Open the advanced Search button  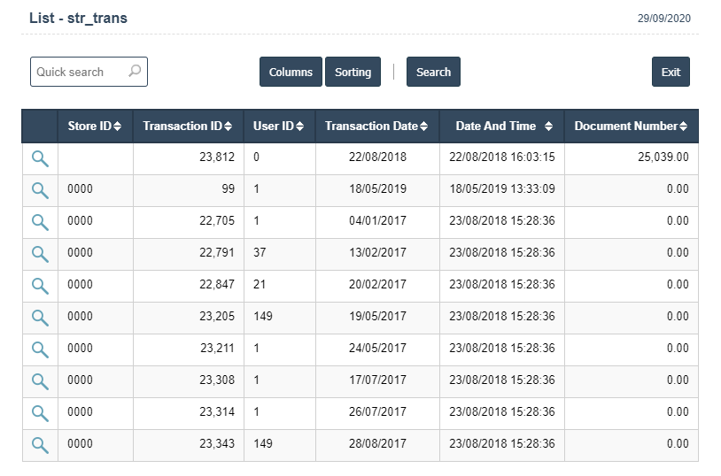click(433, 73)
